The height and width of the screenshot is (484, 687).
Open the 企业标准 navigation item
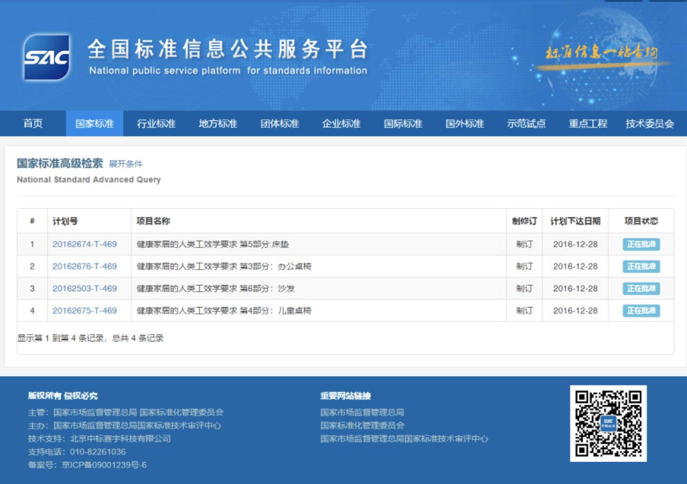pos(342,124)
